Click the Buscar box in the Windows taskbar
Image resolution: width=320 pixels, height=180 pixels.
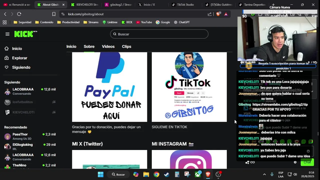(x=118, y=174)
